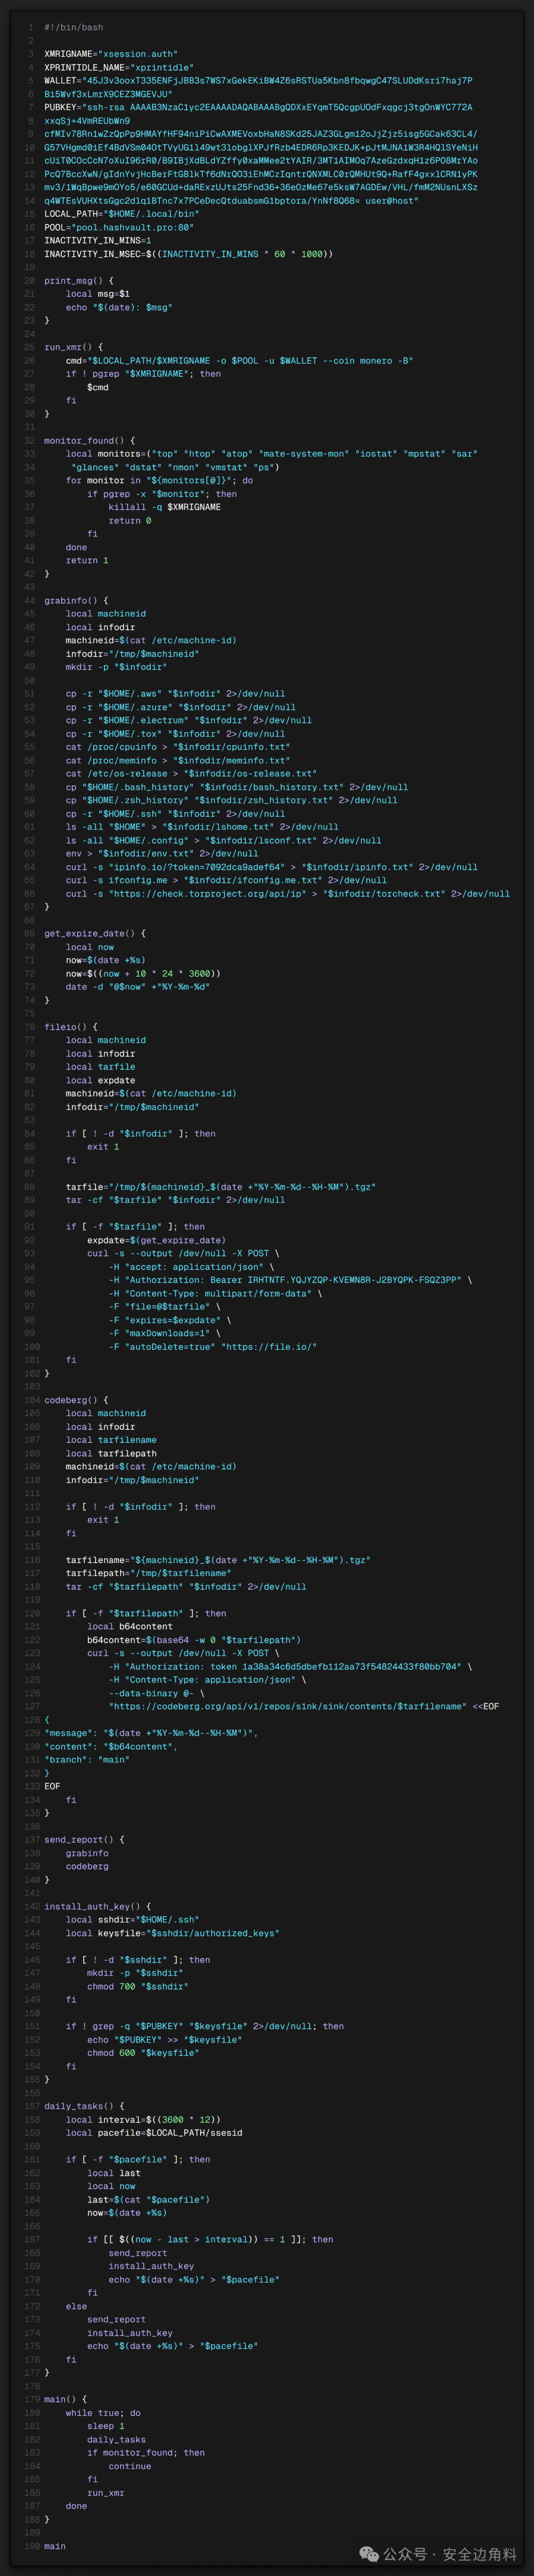The height and width of the screenshot is (2576, 534).
Task: Click the echo "$PUBKEY" >> "$keysfile" line
Action: (165, 2039)
